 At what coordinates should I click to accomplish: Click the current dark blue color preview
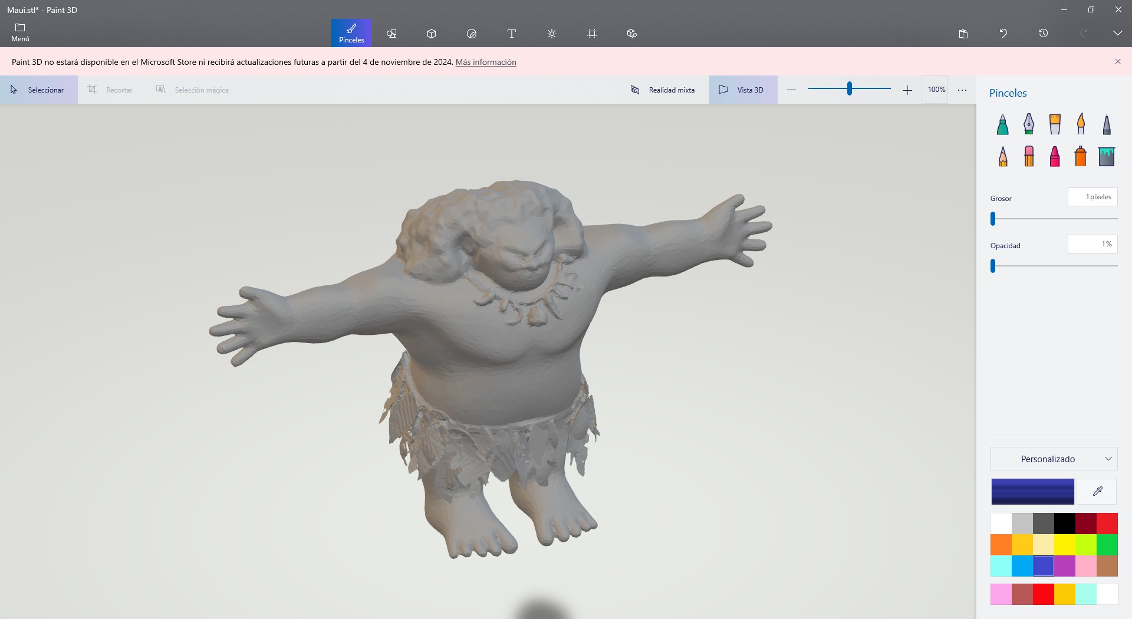pos(1032,491)
